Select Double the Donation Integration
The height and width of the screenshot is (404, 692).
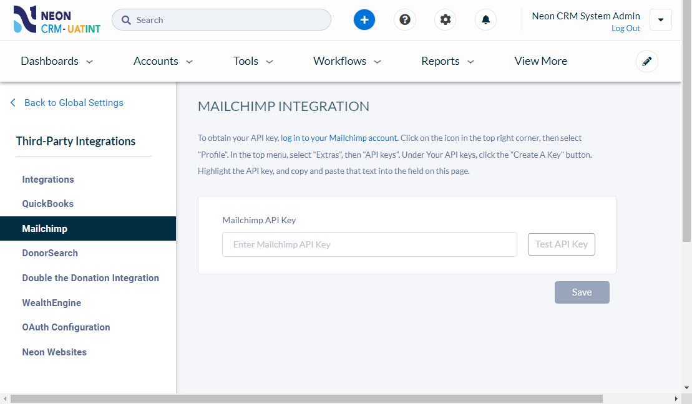(90, 278)
